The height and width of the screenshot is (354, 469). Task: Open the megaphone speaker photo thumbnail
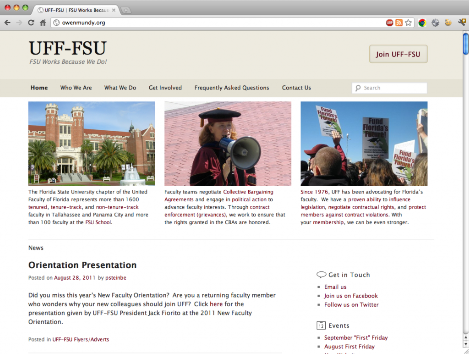(228, 144)
